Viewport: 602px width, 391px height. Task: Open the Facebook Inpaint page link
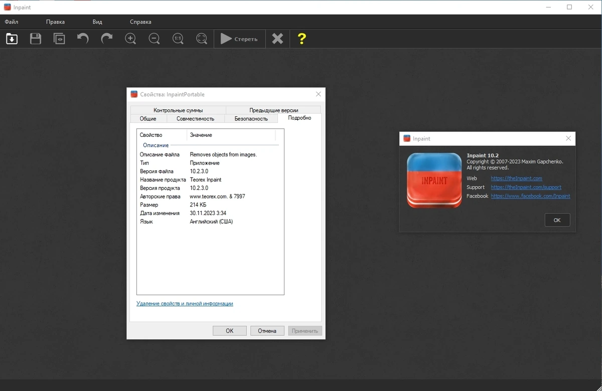pyautogui.click(x=530, y=196)
